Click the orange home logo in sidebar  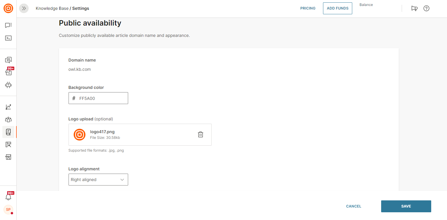(x=8, y=8)
